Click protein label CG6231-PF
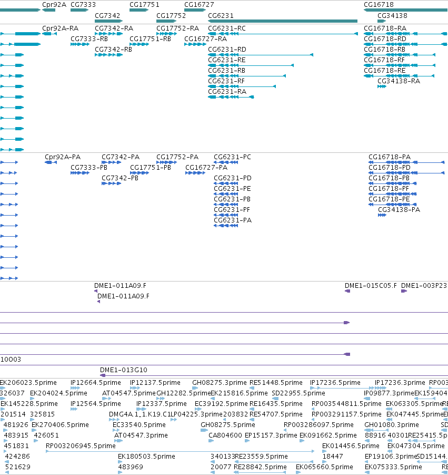Viewport: 448px width, 475px height. [x=232, y=210]
